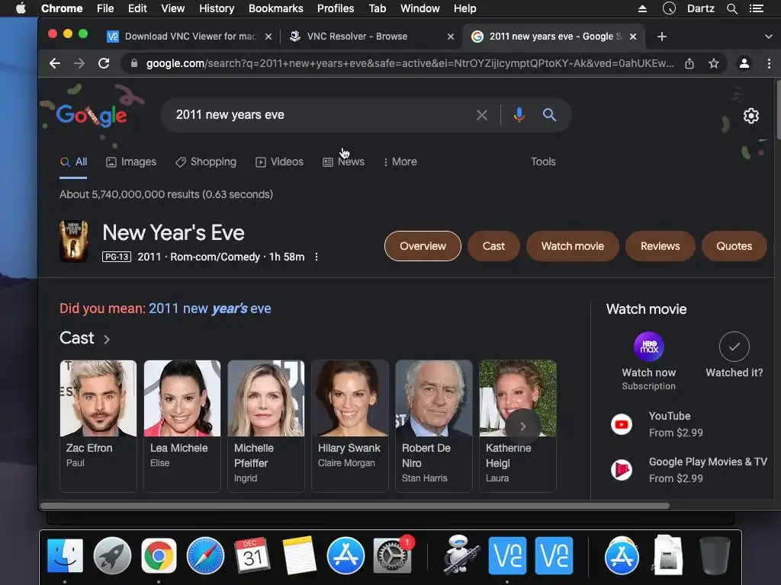Open Notes from the Dock
This screenshot has width=781, height=585.
(299, 555)
